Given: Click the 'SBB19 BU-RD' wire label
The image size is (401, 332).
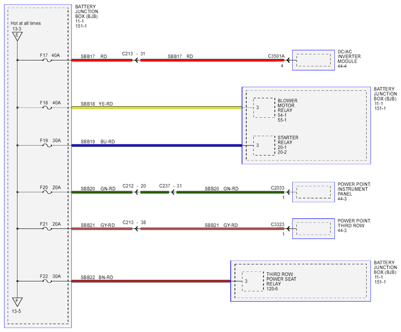Looking at the screenshot, I should pyautogui.click(x=98, y=142).
